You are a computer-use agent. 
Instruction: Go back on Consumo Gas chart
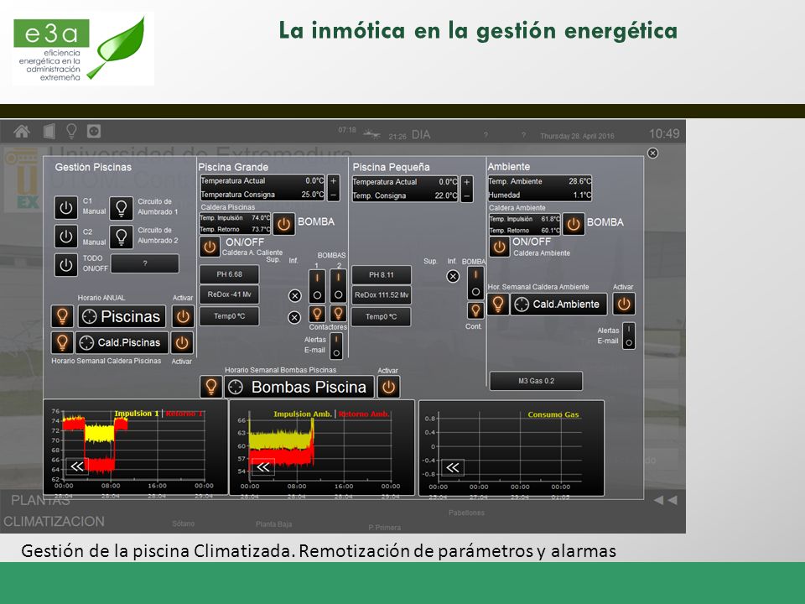tap(452, 467)
